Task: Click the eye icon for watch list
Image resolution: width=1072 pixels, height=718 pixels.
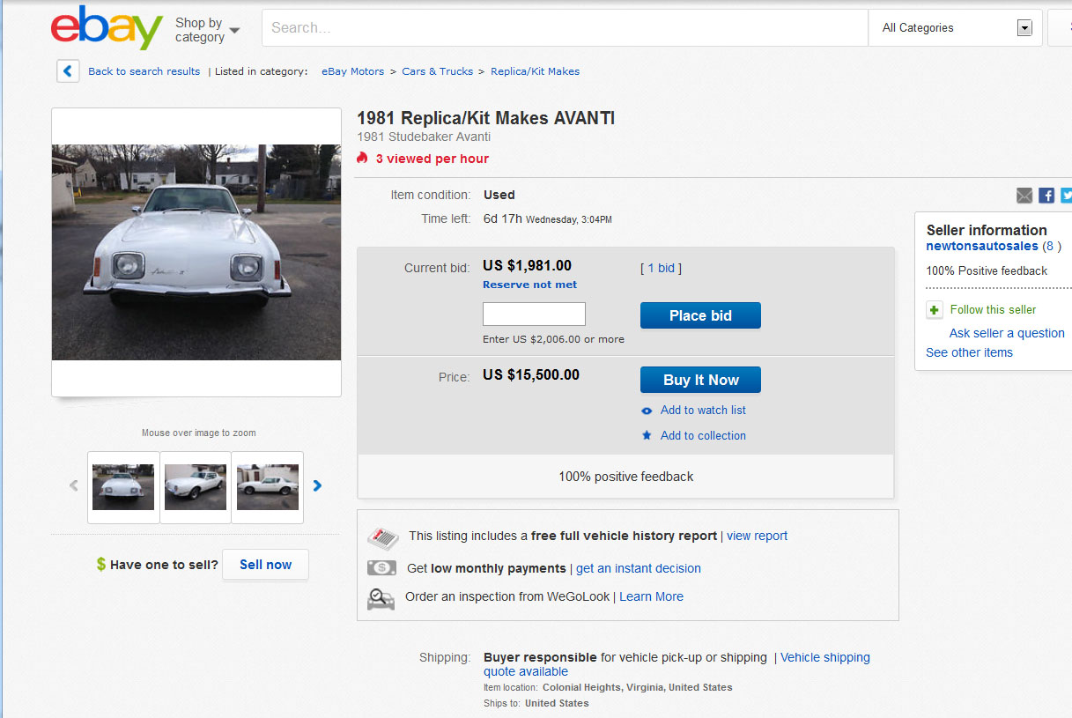Action: point(647,411)
